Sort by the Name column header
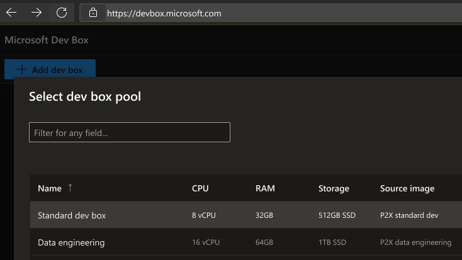462x260 pixels. point(50,188)
